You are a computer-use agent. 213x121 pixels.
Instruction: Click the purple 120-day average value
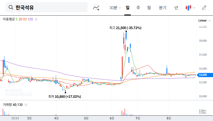[x=30, y=19]
